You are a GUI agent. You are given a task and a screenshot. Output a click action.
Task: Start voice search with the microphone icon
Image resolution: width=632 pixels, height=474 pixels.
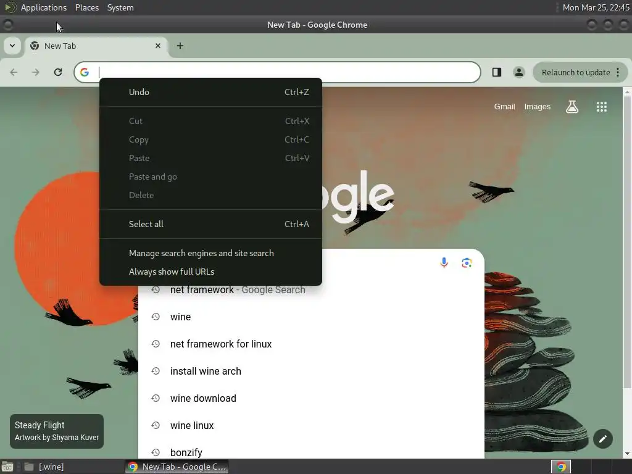coord(444,263)
